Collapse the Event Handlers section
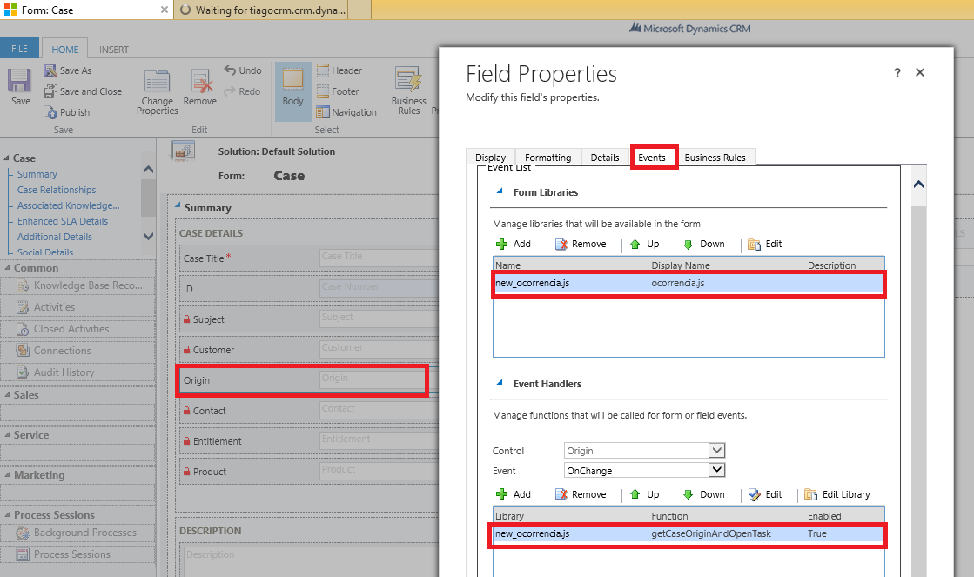Screen dimensions: 974x577 [500, 384]
